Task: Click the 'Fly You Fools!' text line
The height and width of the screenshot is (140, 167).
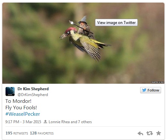Action: point(21,108)
